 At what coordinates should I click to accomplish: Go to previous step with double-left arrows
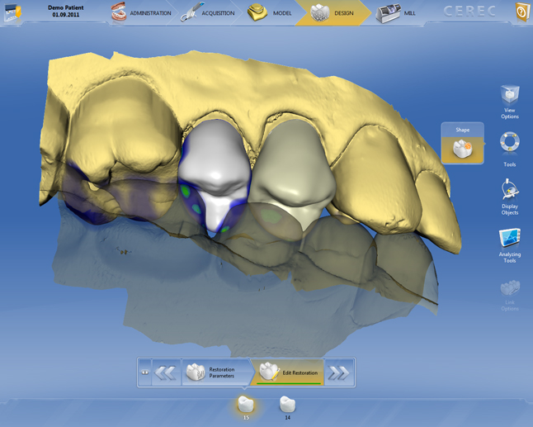[x=166, y=372]
